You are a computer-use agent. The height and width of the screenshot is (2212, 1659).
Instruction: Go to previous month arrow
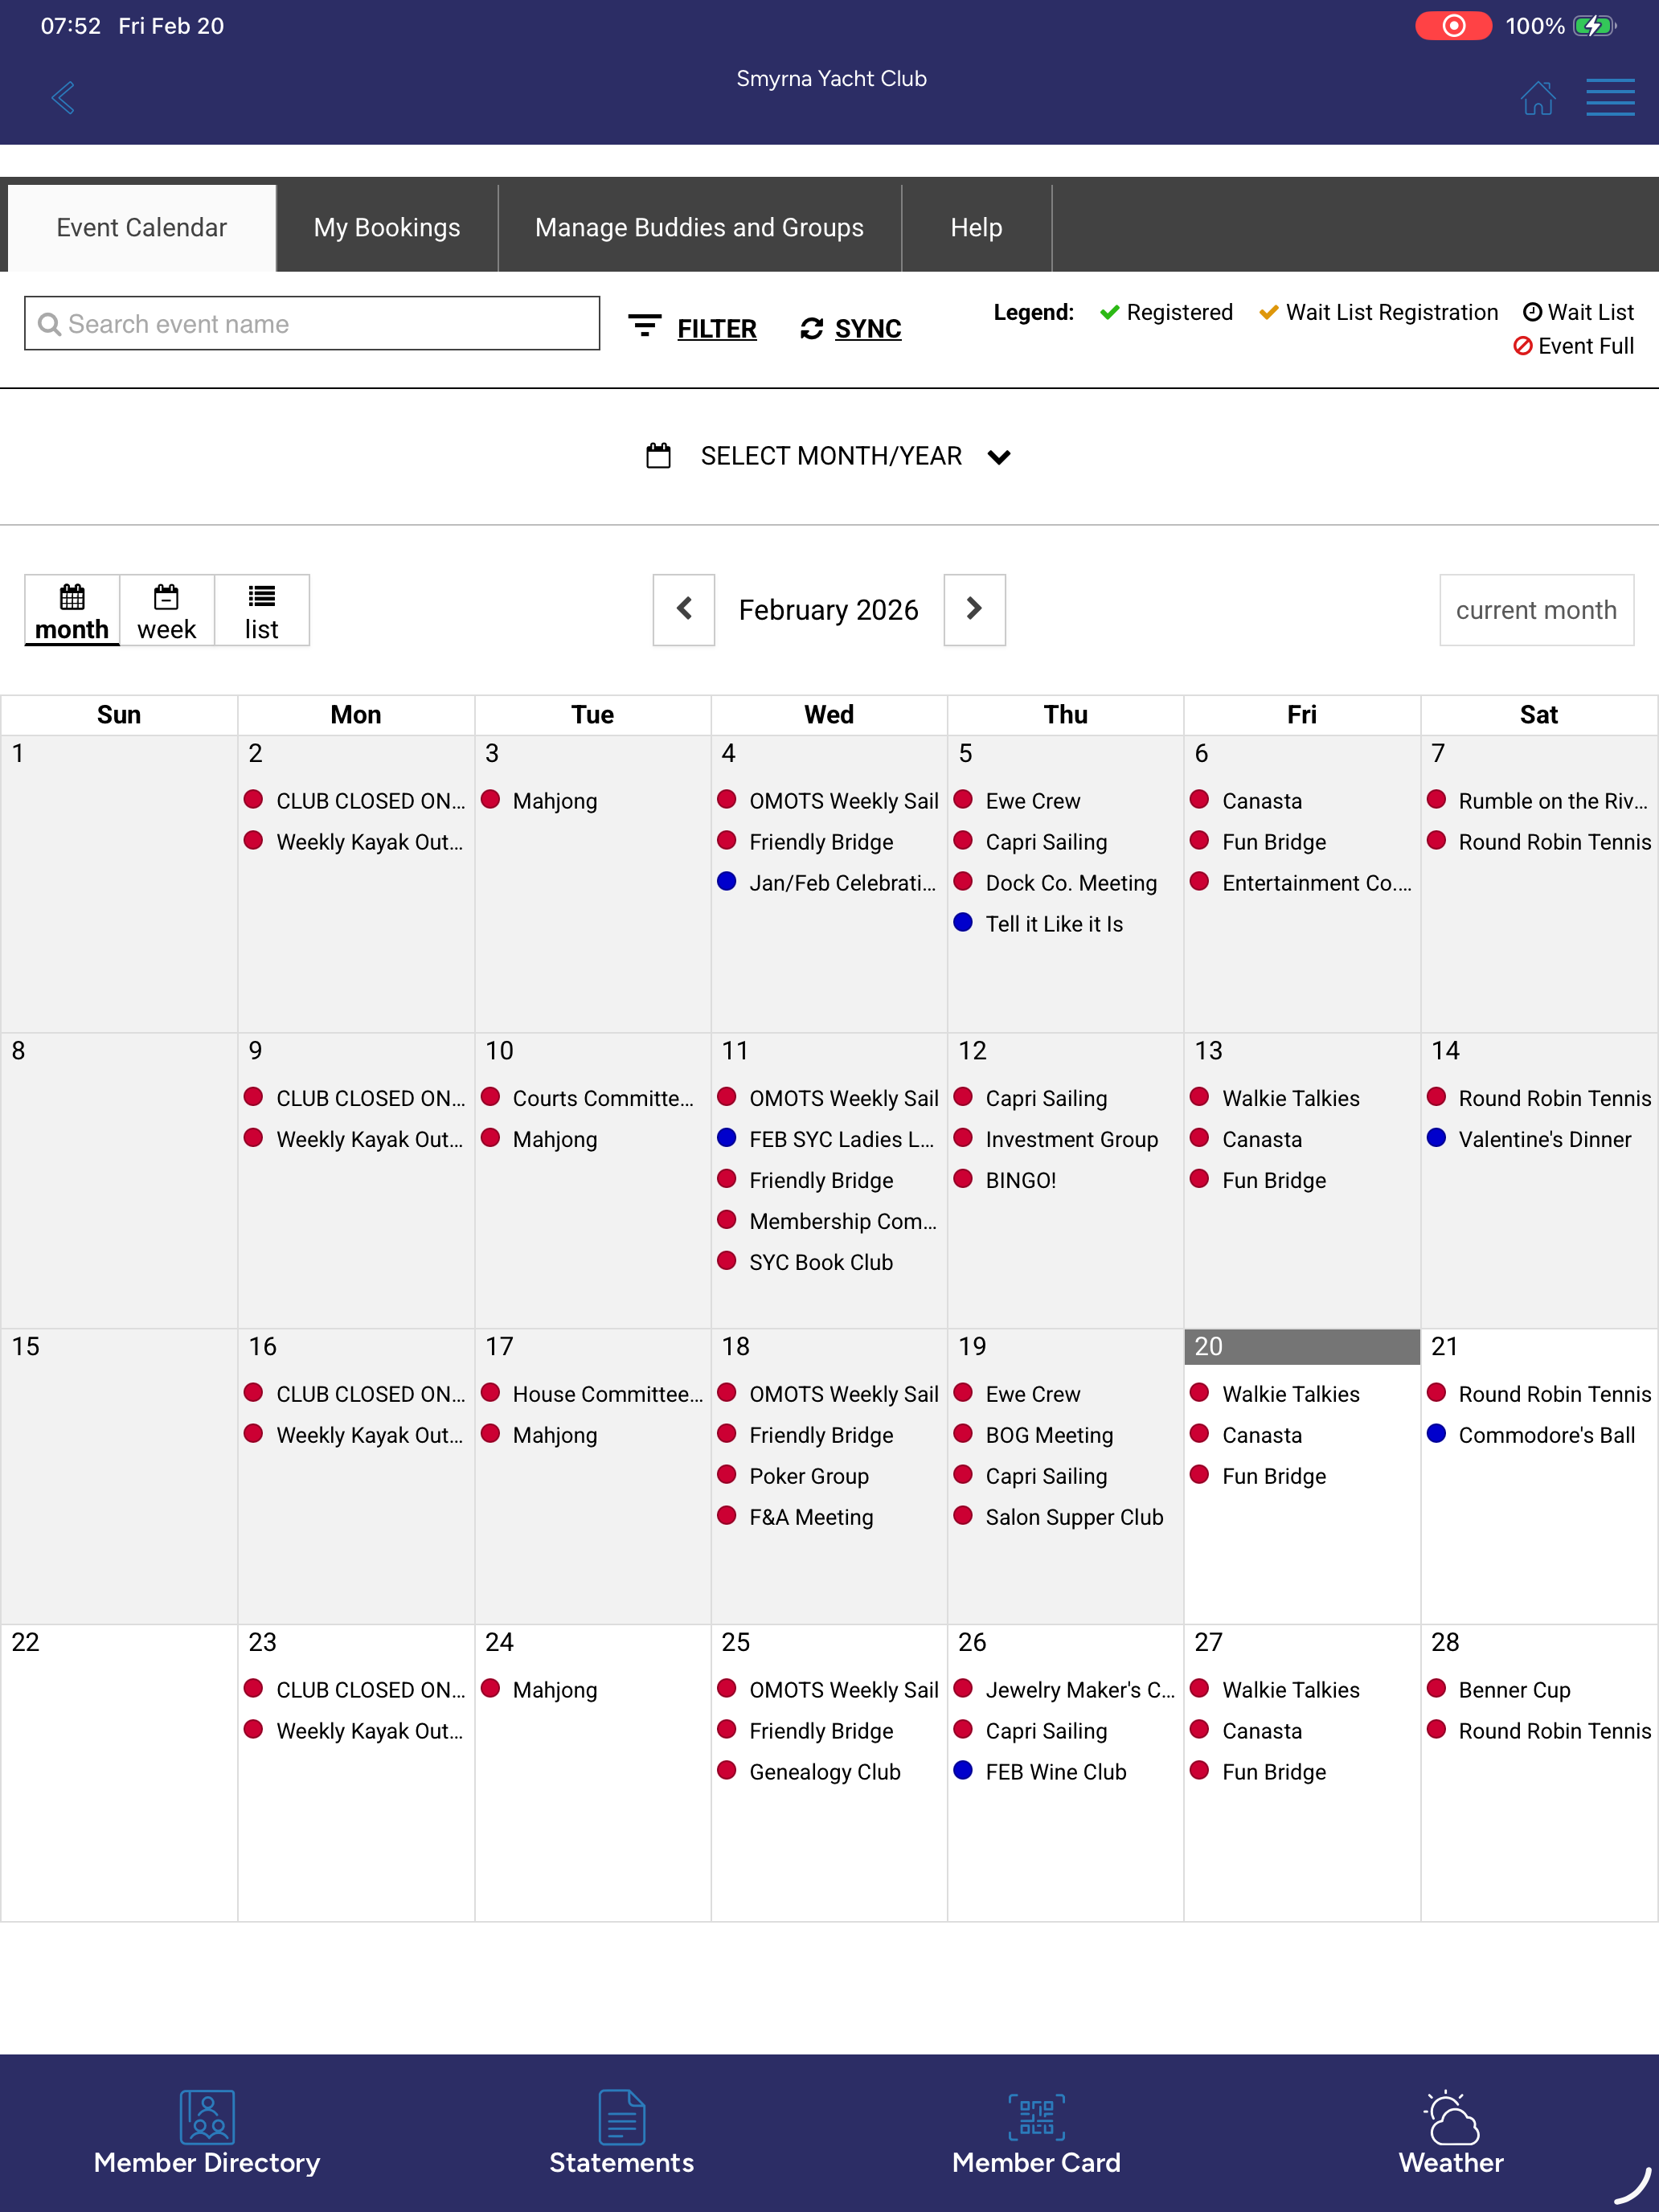click(684, 609)
